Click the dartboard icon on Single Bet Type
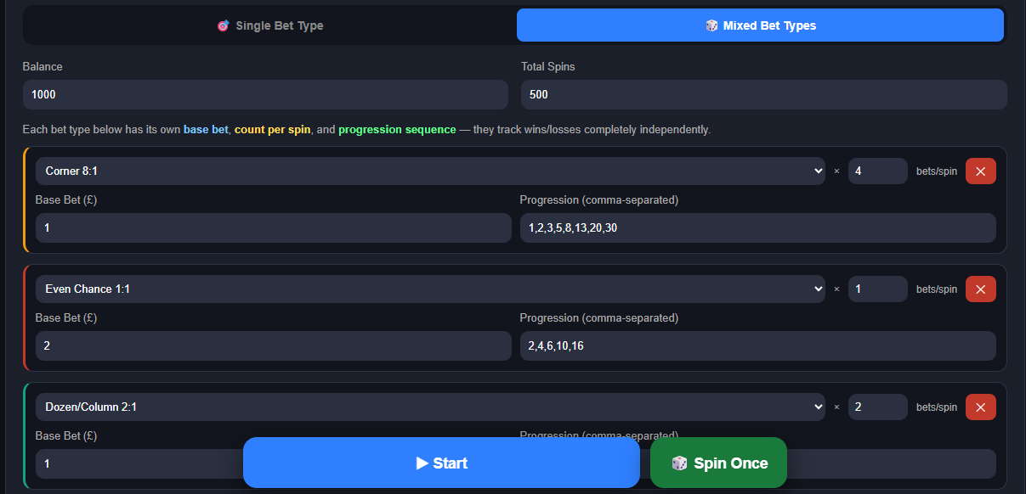The width and height of the screenshot is (1026, 494). coord(223,25)
